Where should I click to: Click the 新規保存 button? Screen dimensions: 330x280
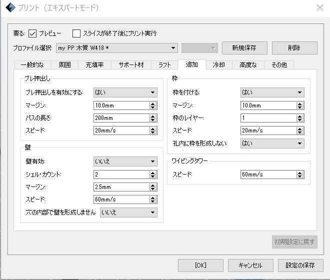coord(244,48)
